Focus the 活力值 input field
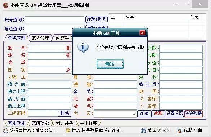 pyautogui.click(x=50, y=99)
